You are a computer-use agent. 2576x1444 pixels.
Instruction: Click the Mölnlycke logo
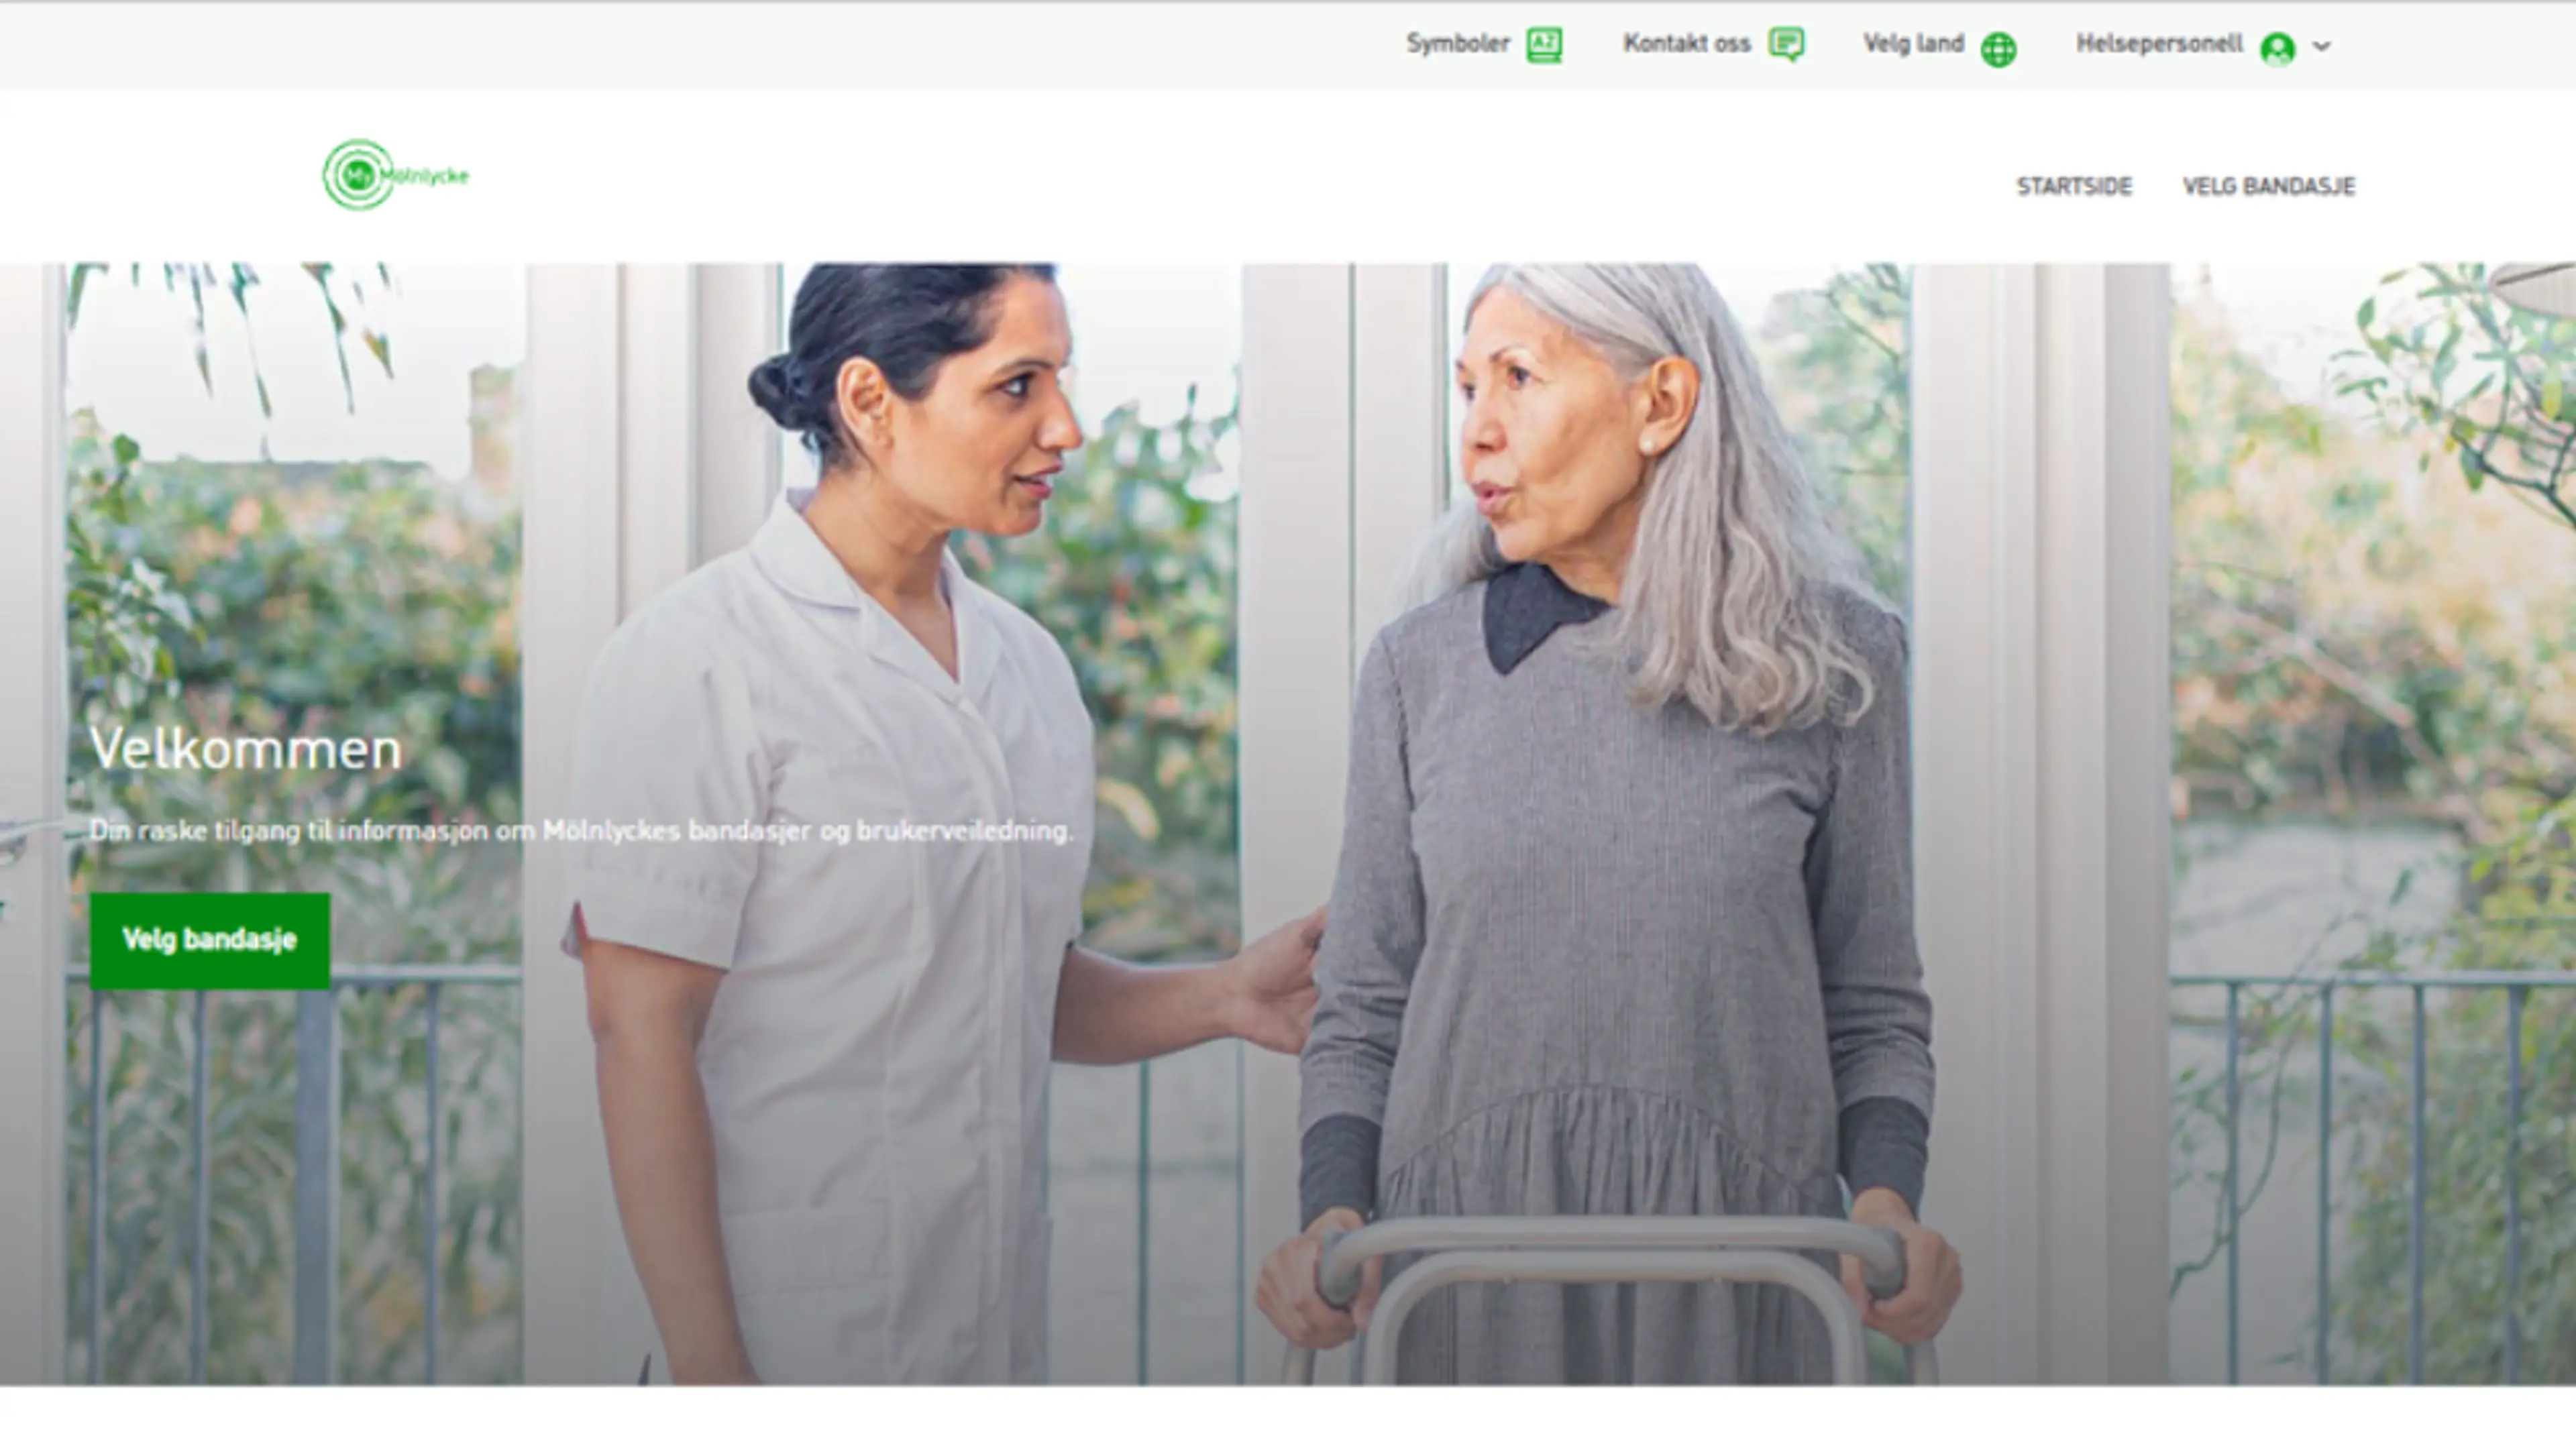tap(396, 175)
